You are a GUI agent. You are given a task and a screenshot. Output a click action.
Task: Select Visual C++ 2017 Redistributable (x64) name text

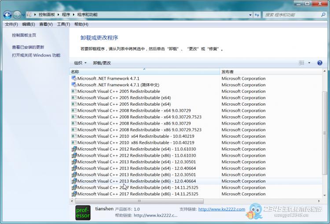click(138, 187)
